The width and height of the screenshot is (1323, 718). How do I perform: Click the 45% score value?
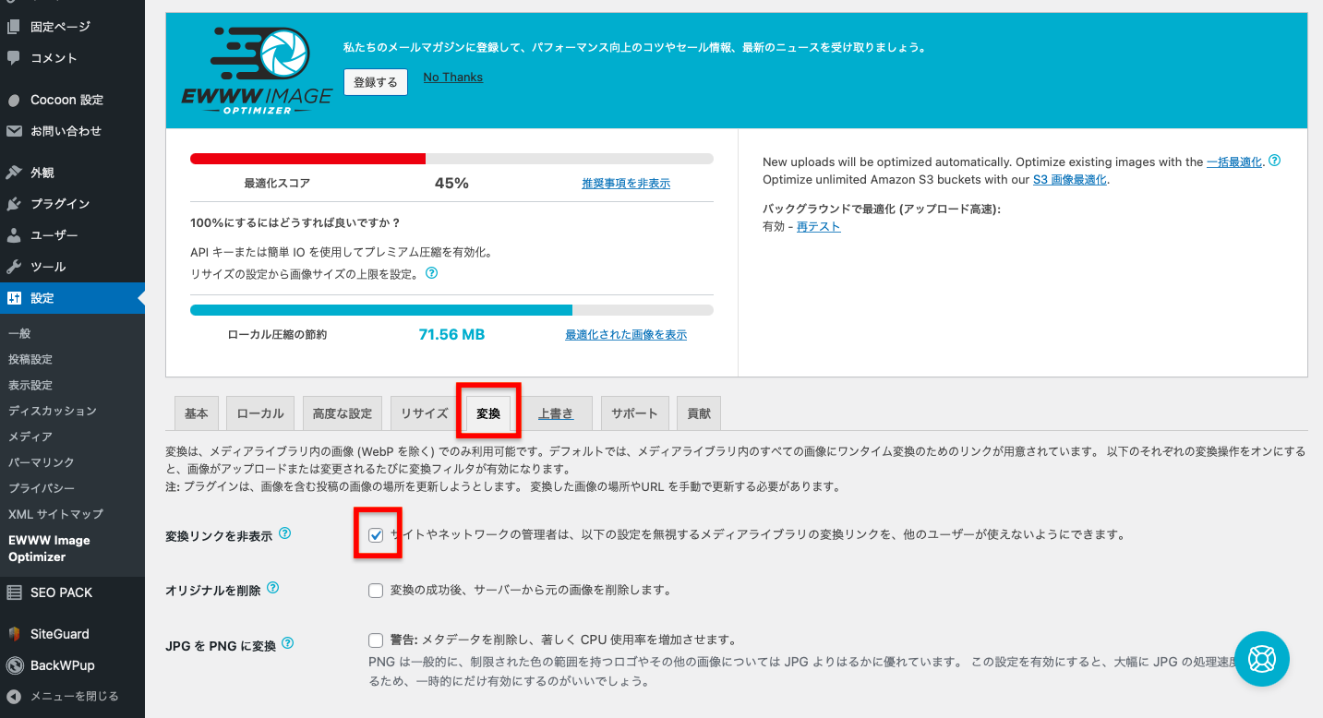pos(451,183)
